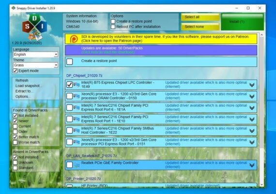Click device icon for PCI Express Root Port 1

coord(77,119)
